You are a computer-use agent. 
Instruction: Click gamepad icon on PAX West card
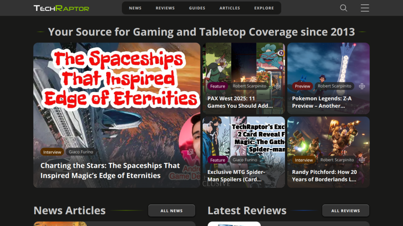pos(277,86)
